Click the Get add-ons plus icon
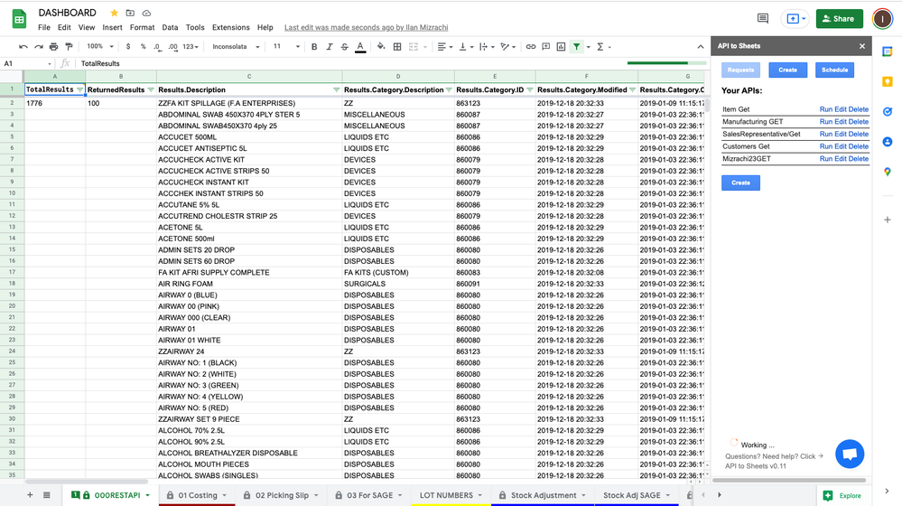Screen dimensions: 902x506 pyautogui.click(x=888, y=220)
